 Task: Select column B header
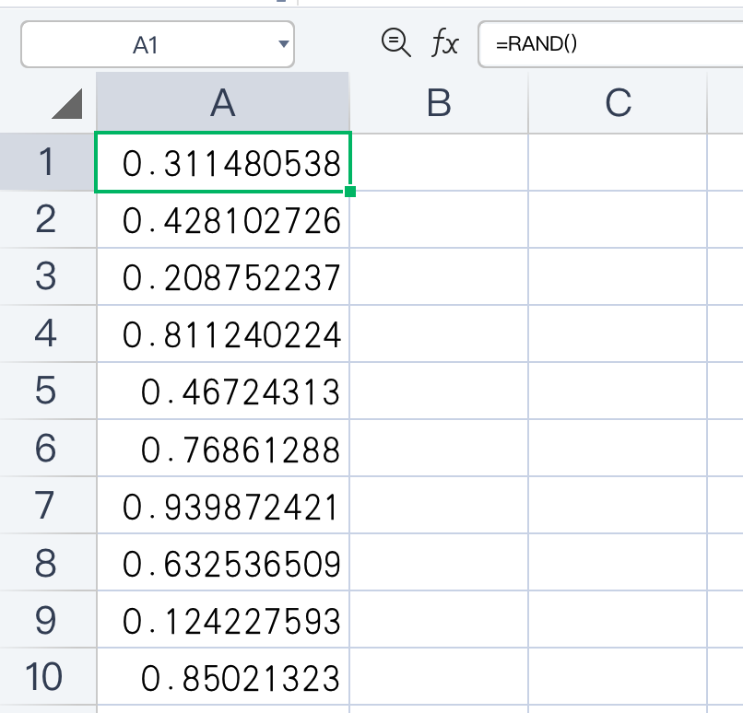439,103
